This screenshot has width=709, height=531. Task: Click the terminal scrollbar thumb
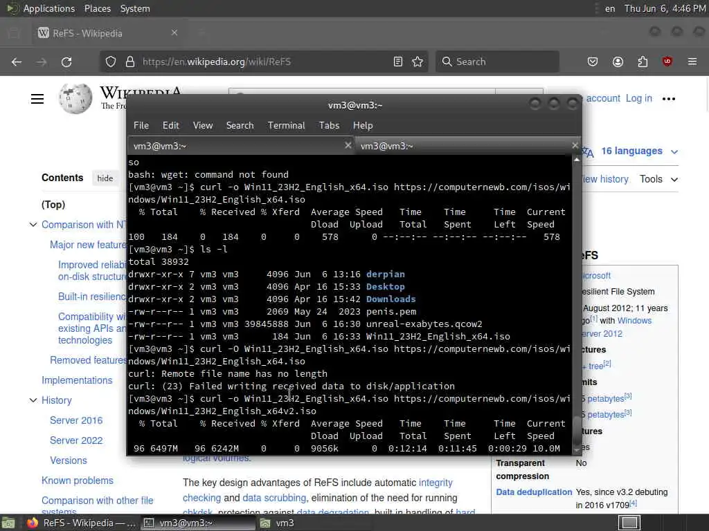pos(577,431)
